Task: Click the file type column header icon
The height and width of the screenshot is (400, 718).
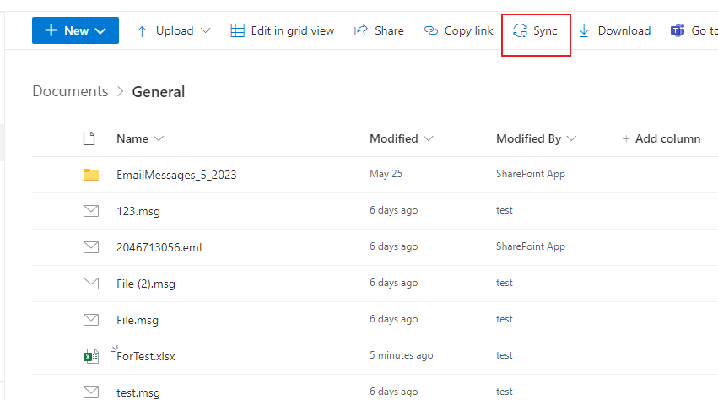Action: point(89,138)
